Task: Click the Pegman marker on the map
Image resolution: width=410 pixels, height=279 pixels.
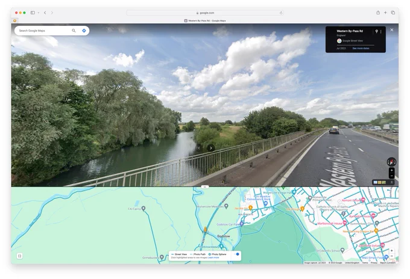Action: coord(205,230)
